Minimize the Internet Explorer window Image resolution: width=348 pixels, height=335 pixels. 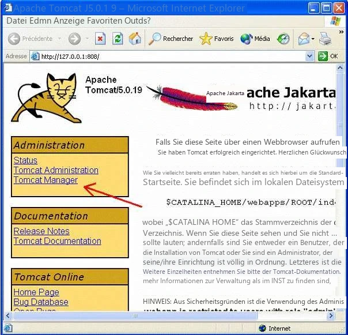tap(313, 8)
